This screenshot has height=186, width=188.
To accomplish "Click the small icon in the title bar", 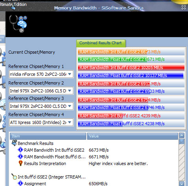I will click(x=13, y=7).
